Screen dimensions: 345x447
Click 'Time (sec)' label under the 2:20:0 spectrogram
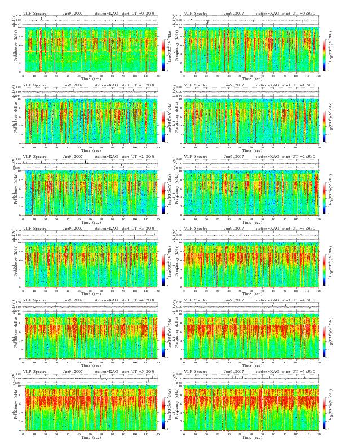[x=91, y=222]
